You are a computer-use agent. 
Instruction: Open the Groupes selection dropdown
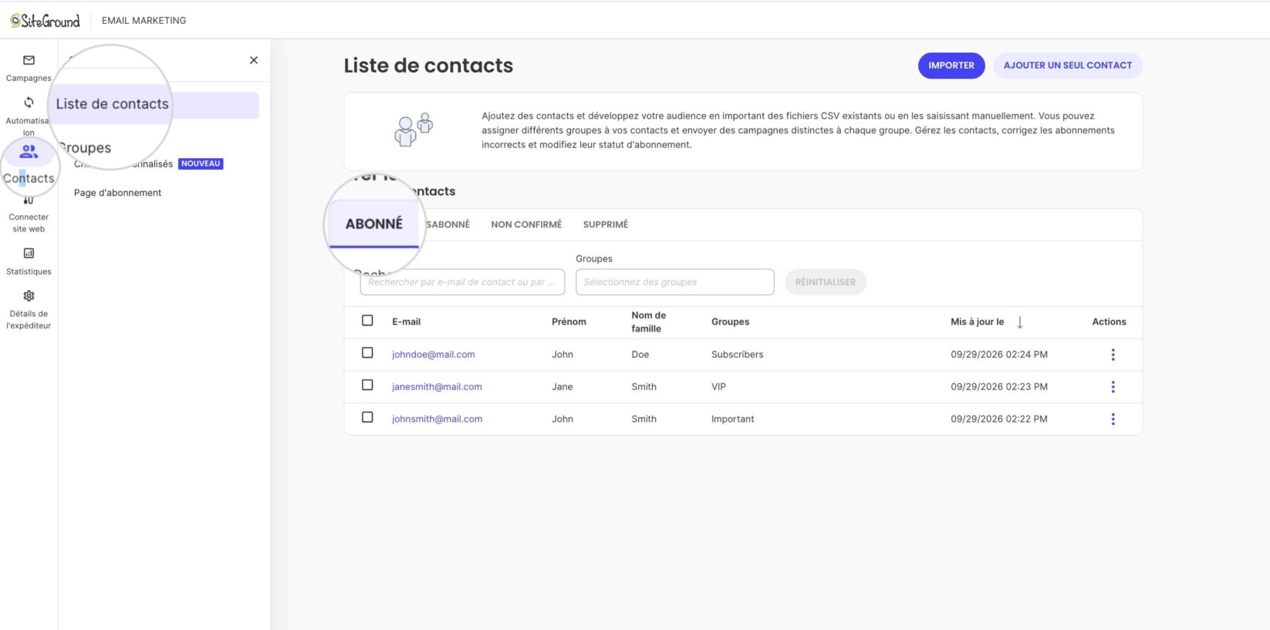pos(675,282)
